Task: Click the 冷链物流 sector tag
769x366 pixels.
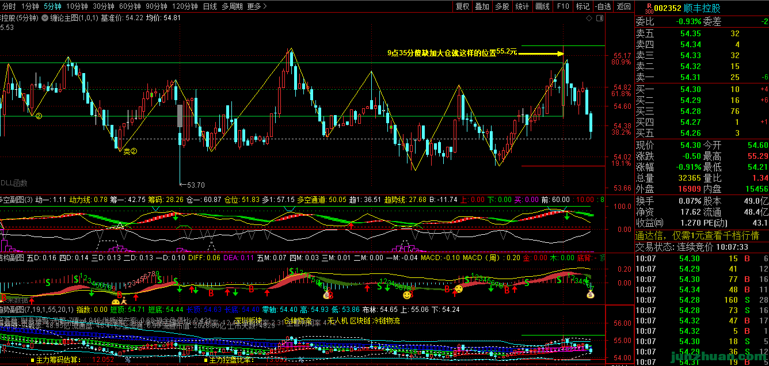Action: click(386, 321)
